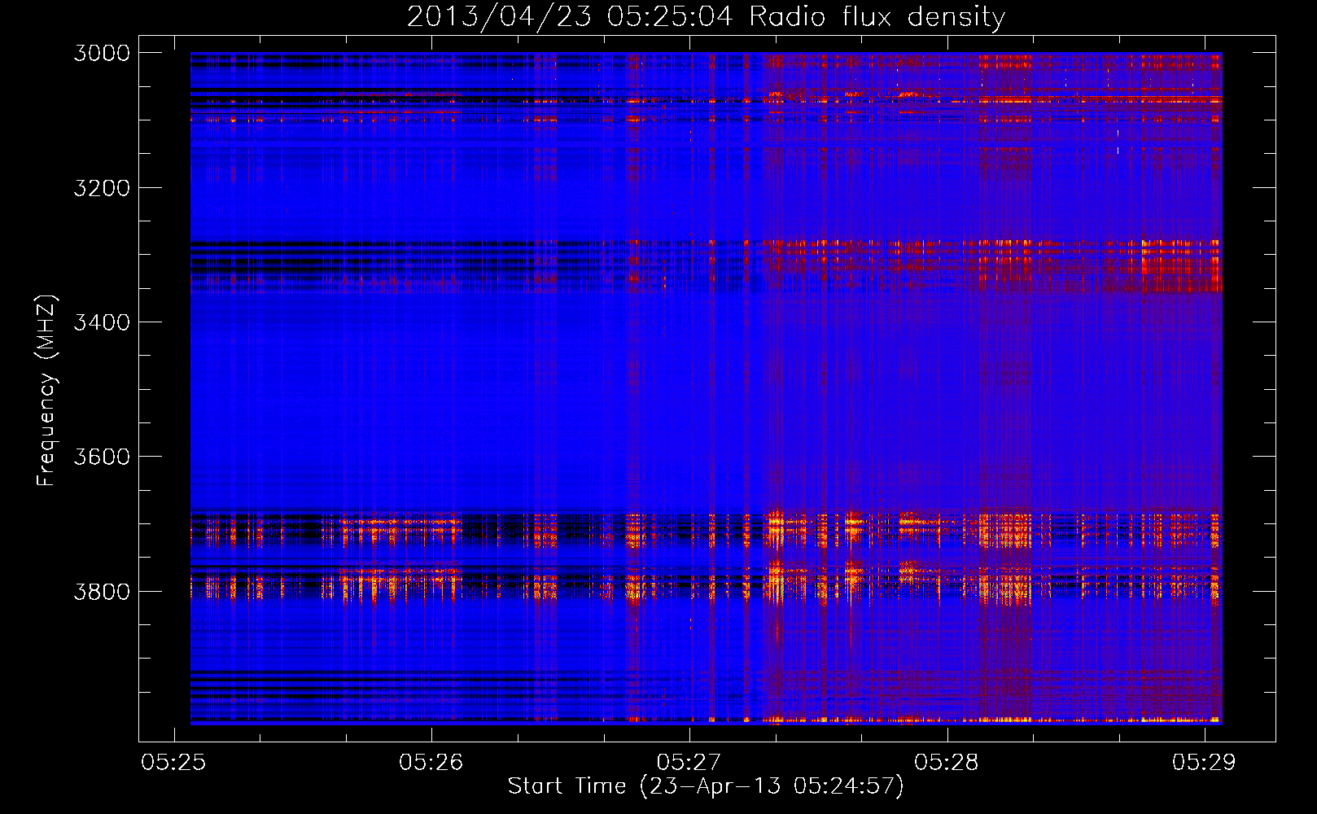Click the 05:29 time tick label
The image size is (1317, 814).
pyautogui.click(x=1204, y=762)
